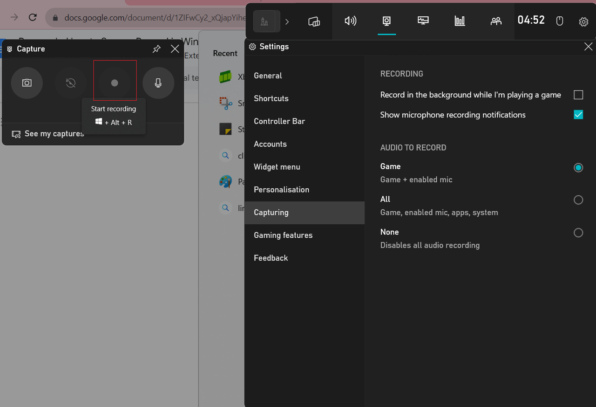Uncheck show microphone recording notifications
The height and width of the screenshot is (407, 596).
pyautogui.click(x=578, y=114)
